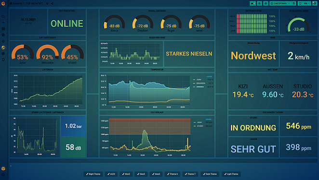Viewport: 319px width, 180px height.
Task: Open the search dashboards magnifier icon in sidebar
Action: tap(3, 16)
